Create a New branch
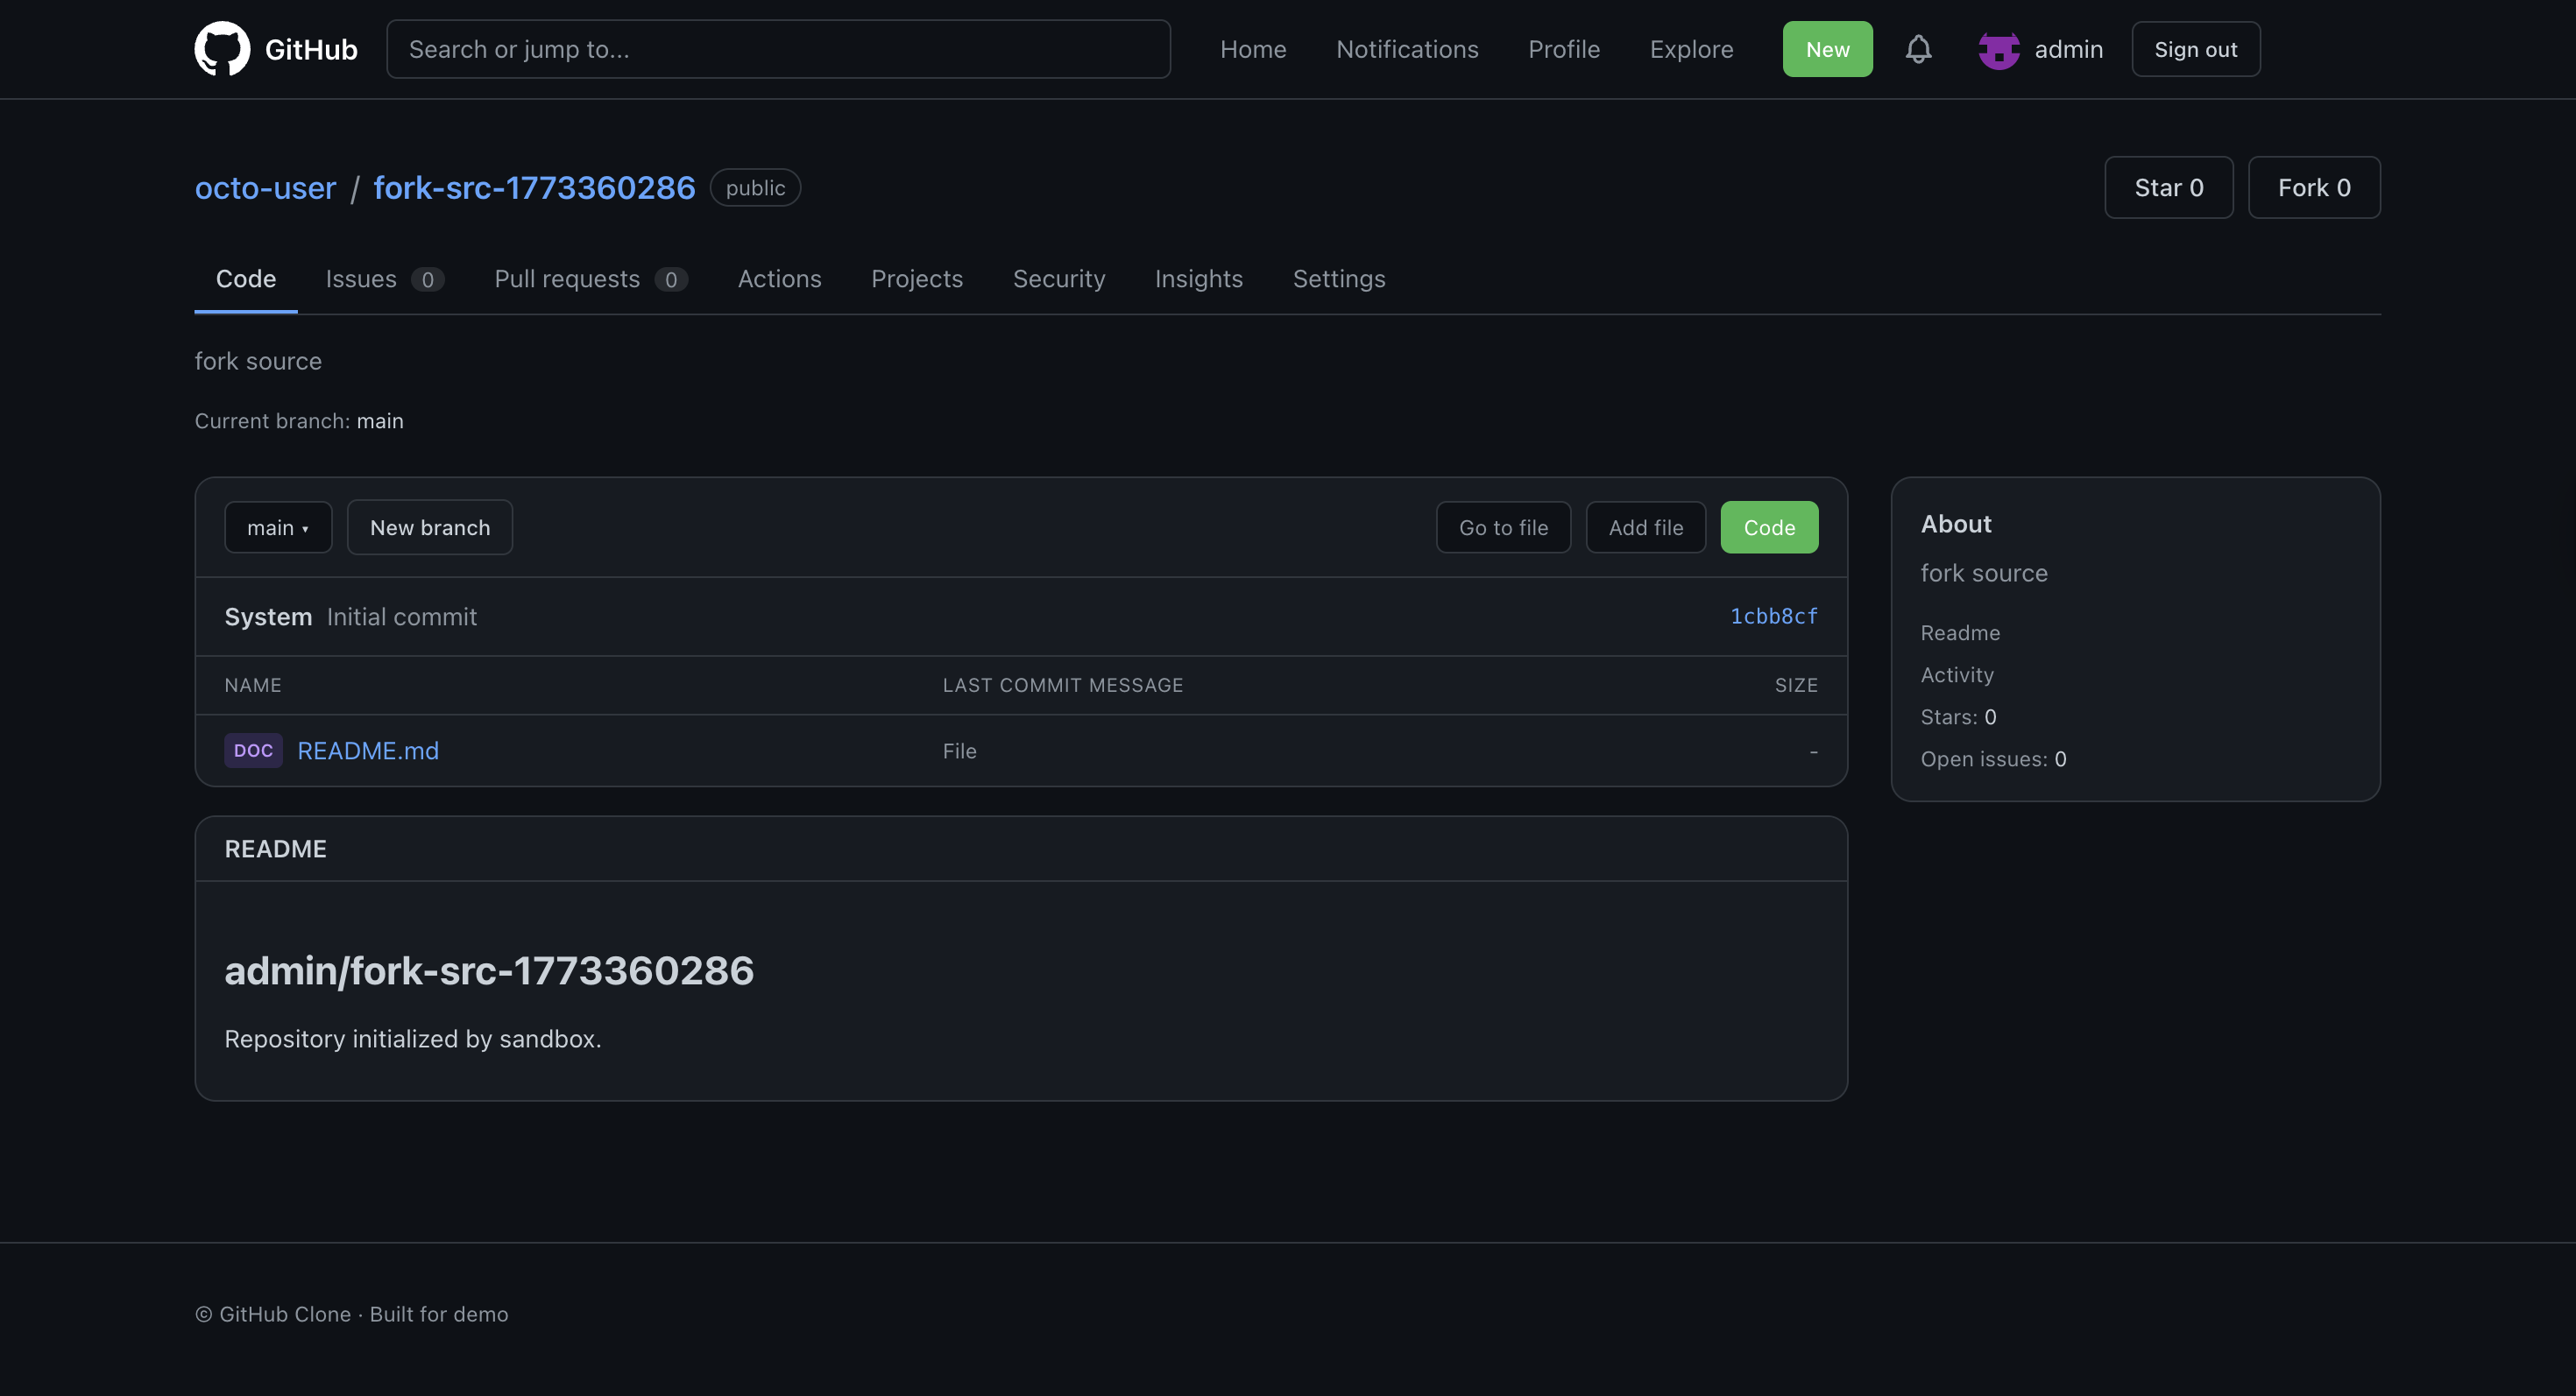This screenshot has height=1396, width=2576. pyautogui.click(x=430, y=527)
